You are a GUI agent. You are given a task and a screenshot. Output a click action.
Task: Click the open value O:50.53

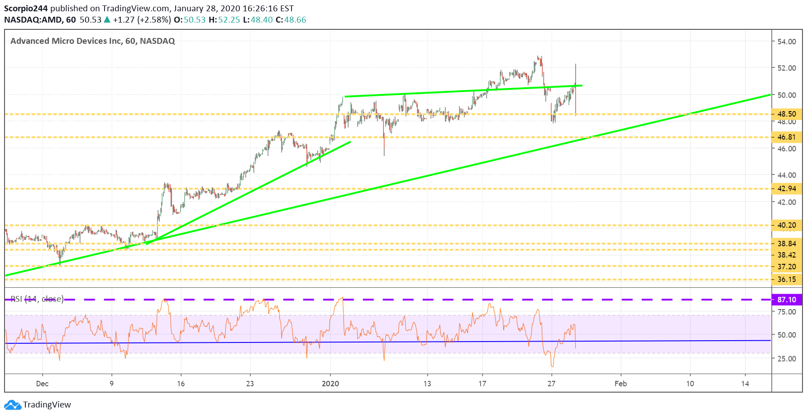190,20
